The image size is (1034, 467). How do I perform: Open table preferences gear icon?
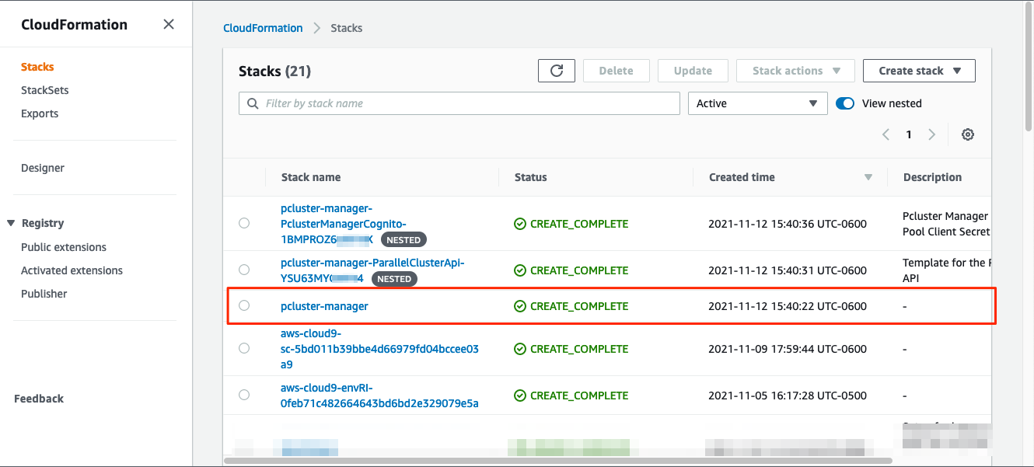click(968, 134)
